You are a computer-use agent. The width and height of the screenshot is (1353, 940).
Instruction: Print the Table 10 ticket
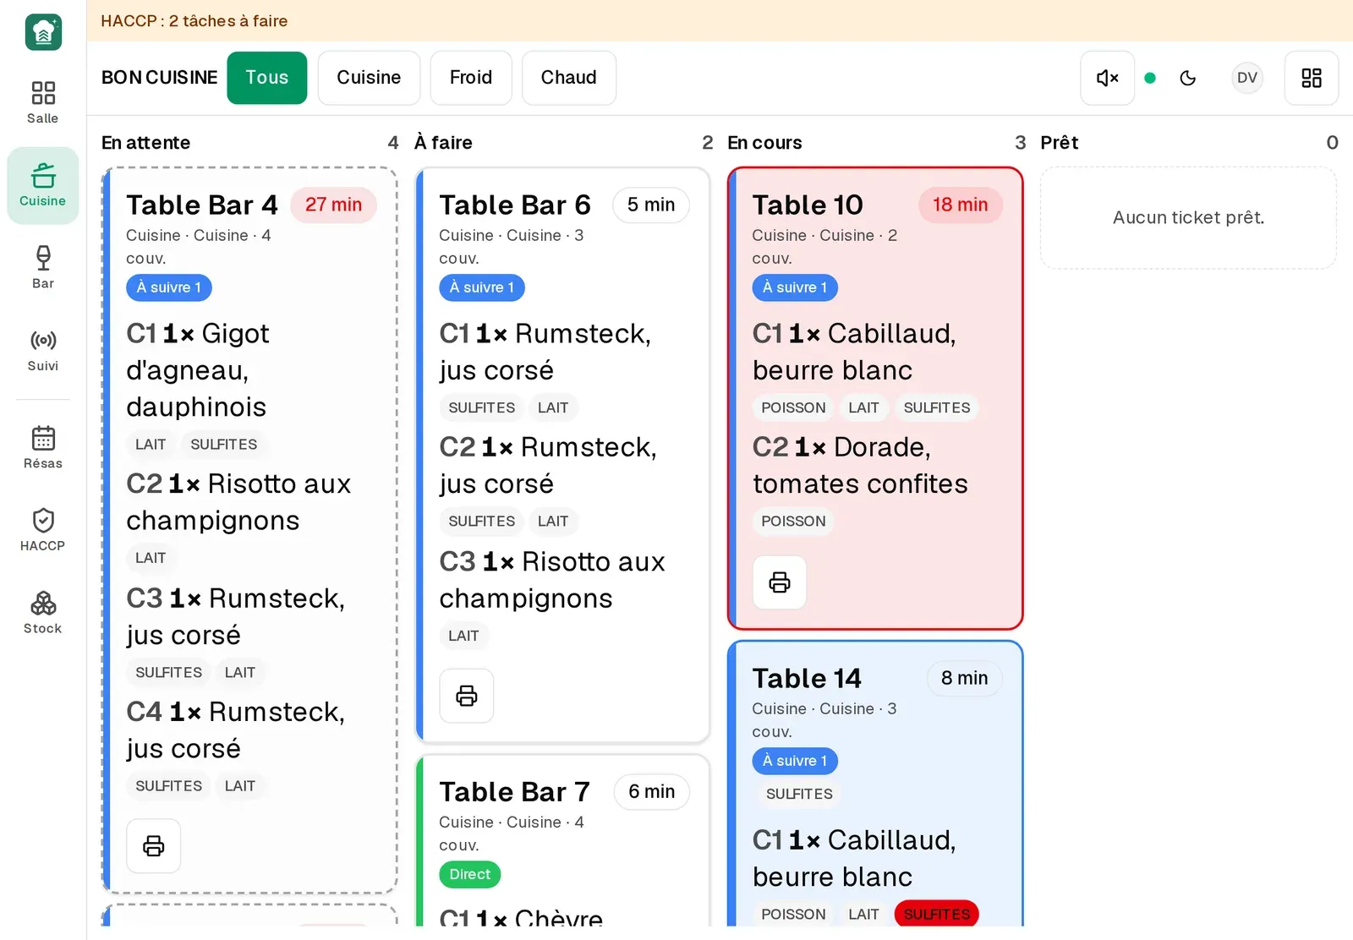[779, 582]
